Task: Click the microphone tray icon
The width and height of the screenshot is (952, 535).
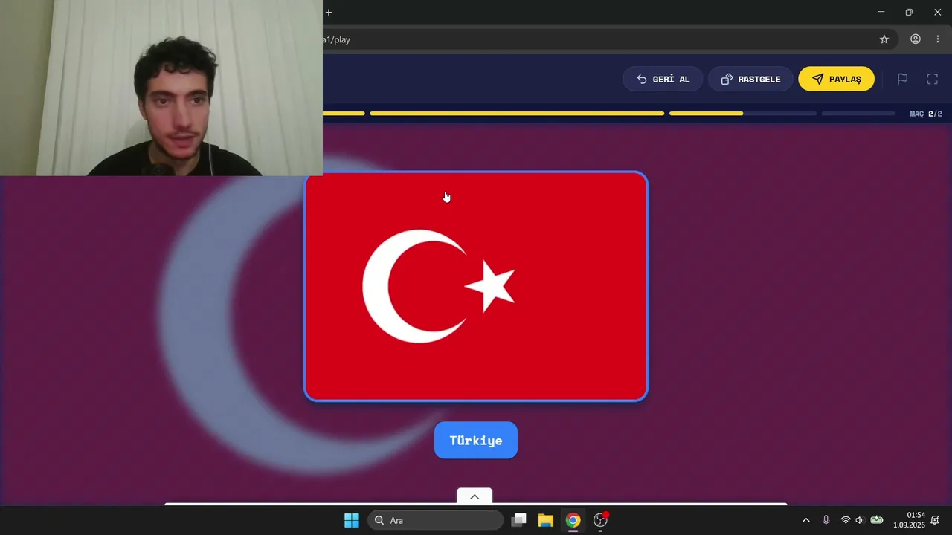Action: point(826,520)
